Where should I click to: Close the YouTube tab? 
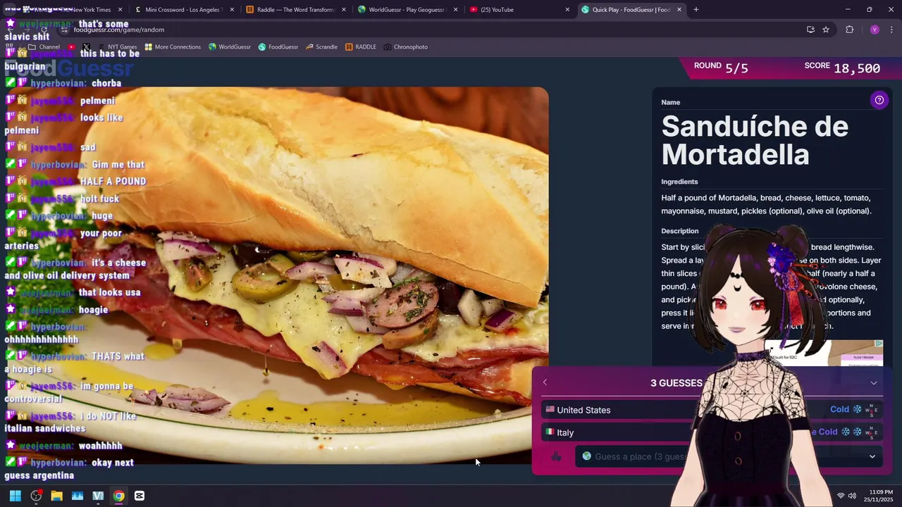pos(567,10)
